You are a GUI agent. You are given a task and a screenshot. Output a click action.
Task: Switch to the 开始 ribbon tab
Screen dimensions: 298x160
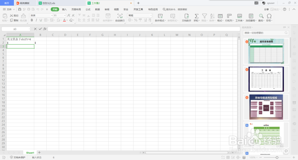[x=55, y=9]
